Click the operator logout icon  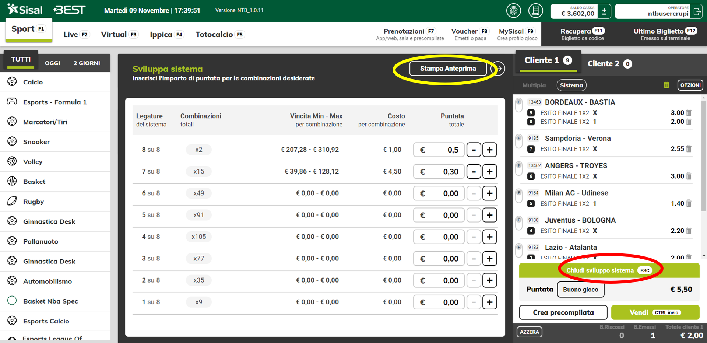tap(697, 11)
